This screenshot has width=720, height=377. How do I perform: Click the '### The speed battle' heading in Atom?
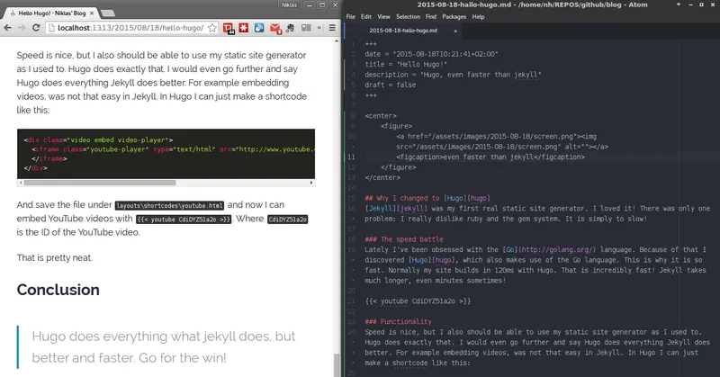(404, 239)
